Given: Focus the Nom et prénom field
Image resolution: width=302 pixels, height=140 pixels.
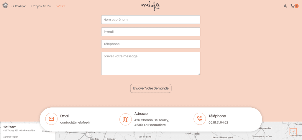Looking at the screenshot, I should click(x=151, y=20).
